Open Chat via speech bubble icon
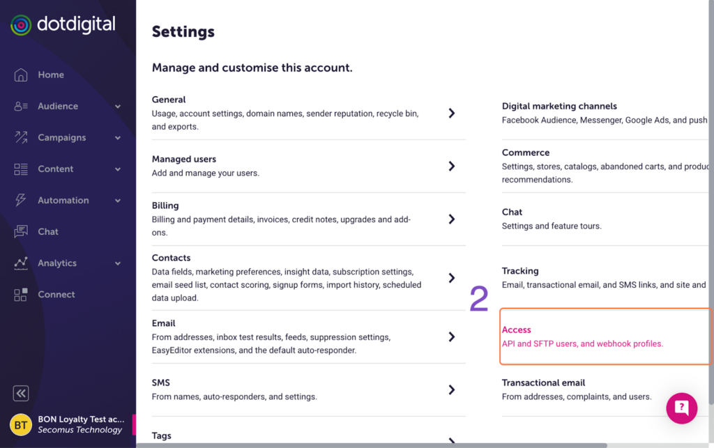The height and width of the screenshot is (448, 714). tap(21, 231)
